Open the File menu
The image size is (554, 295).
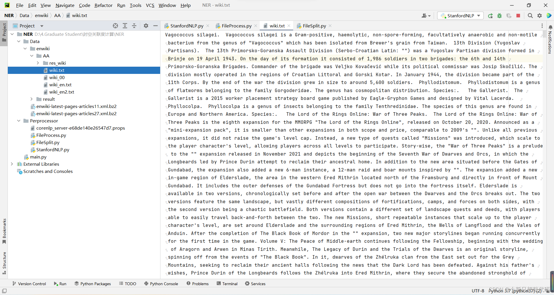20,5
